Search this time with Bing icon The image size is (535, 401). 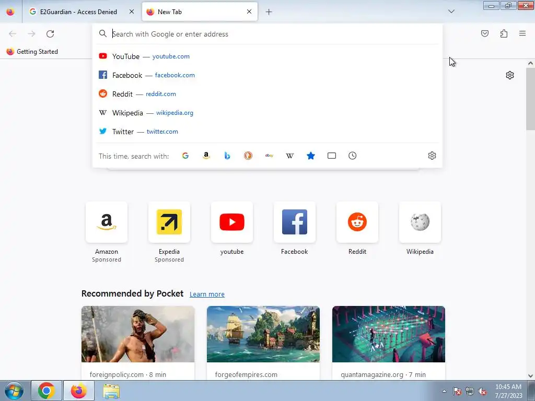click(227, 156)
